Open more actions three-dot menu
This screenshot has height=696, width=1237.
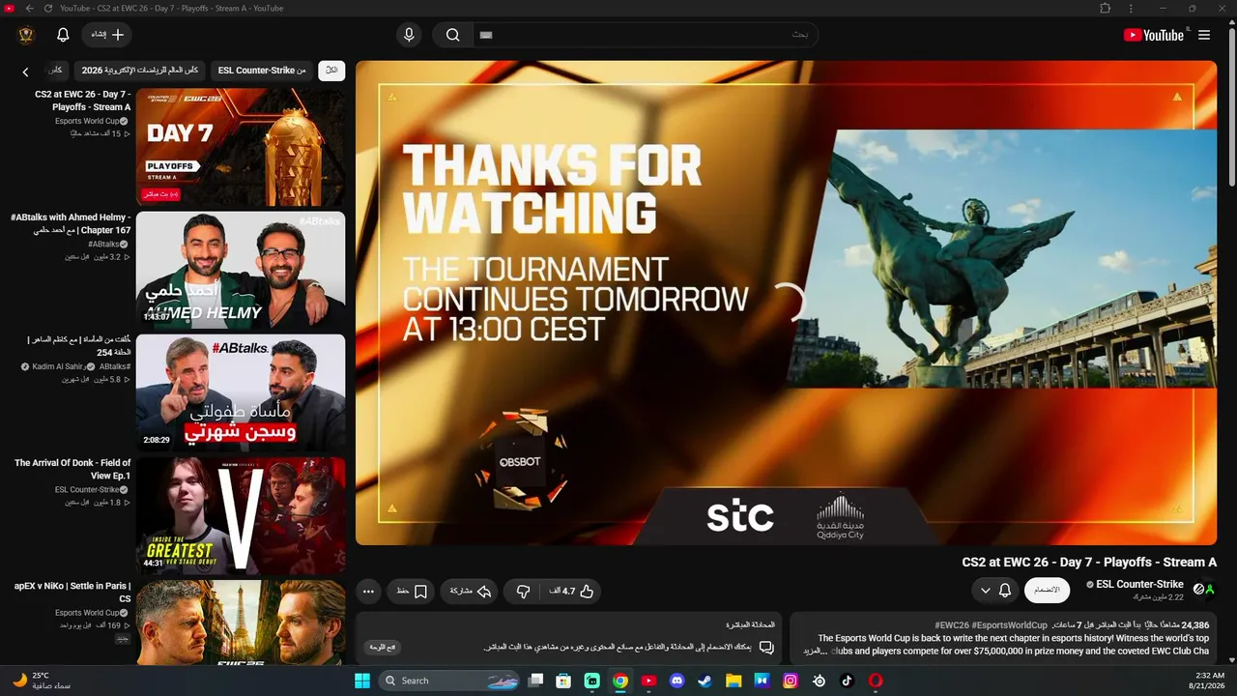(x=367, y=591)
